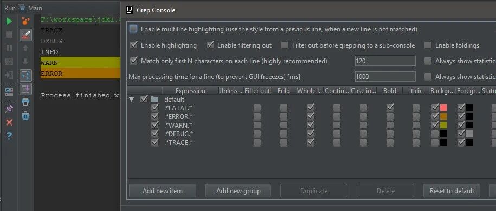This screenshot has width=496, height=211.
Task: Click the green Run button
Action: tap(9, 21)
